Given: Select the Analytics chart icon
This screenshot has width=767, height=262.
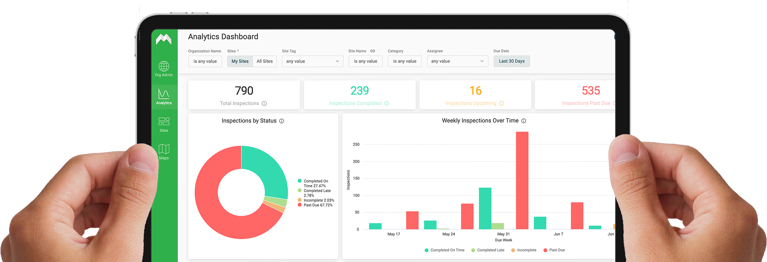Looking at the screenshot, I should click(x=164, y=94).
